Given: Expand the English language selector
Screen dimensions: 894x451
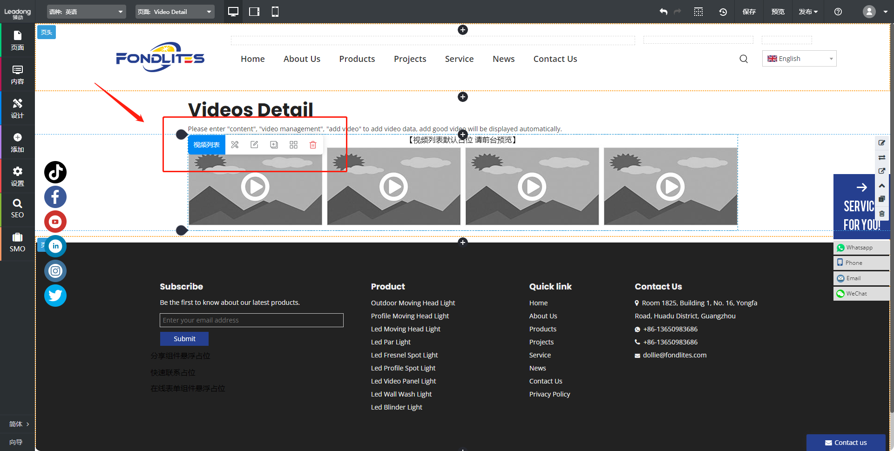Looking at the screenshot, I should 799,59.
